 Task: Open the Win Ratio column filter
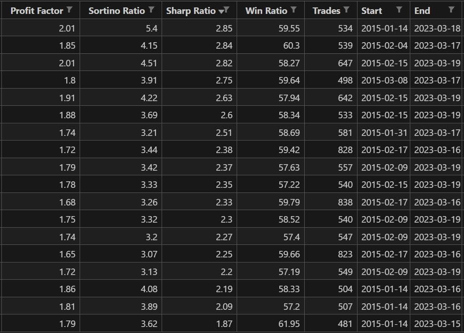tap(294, 10)
